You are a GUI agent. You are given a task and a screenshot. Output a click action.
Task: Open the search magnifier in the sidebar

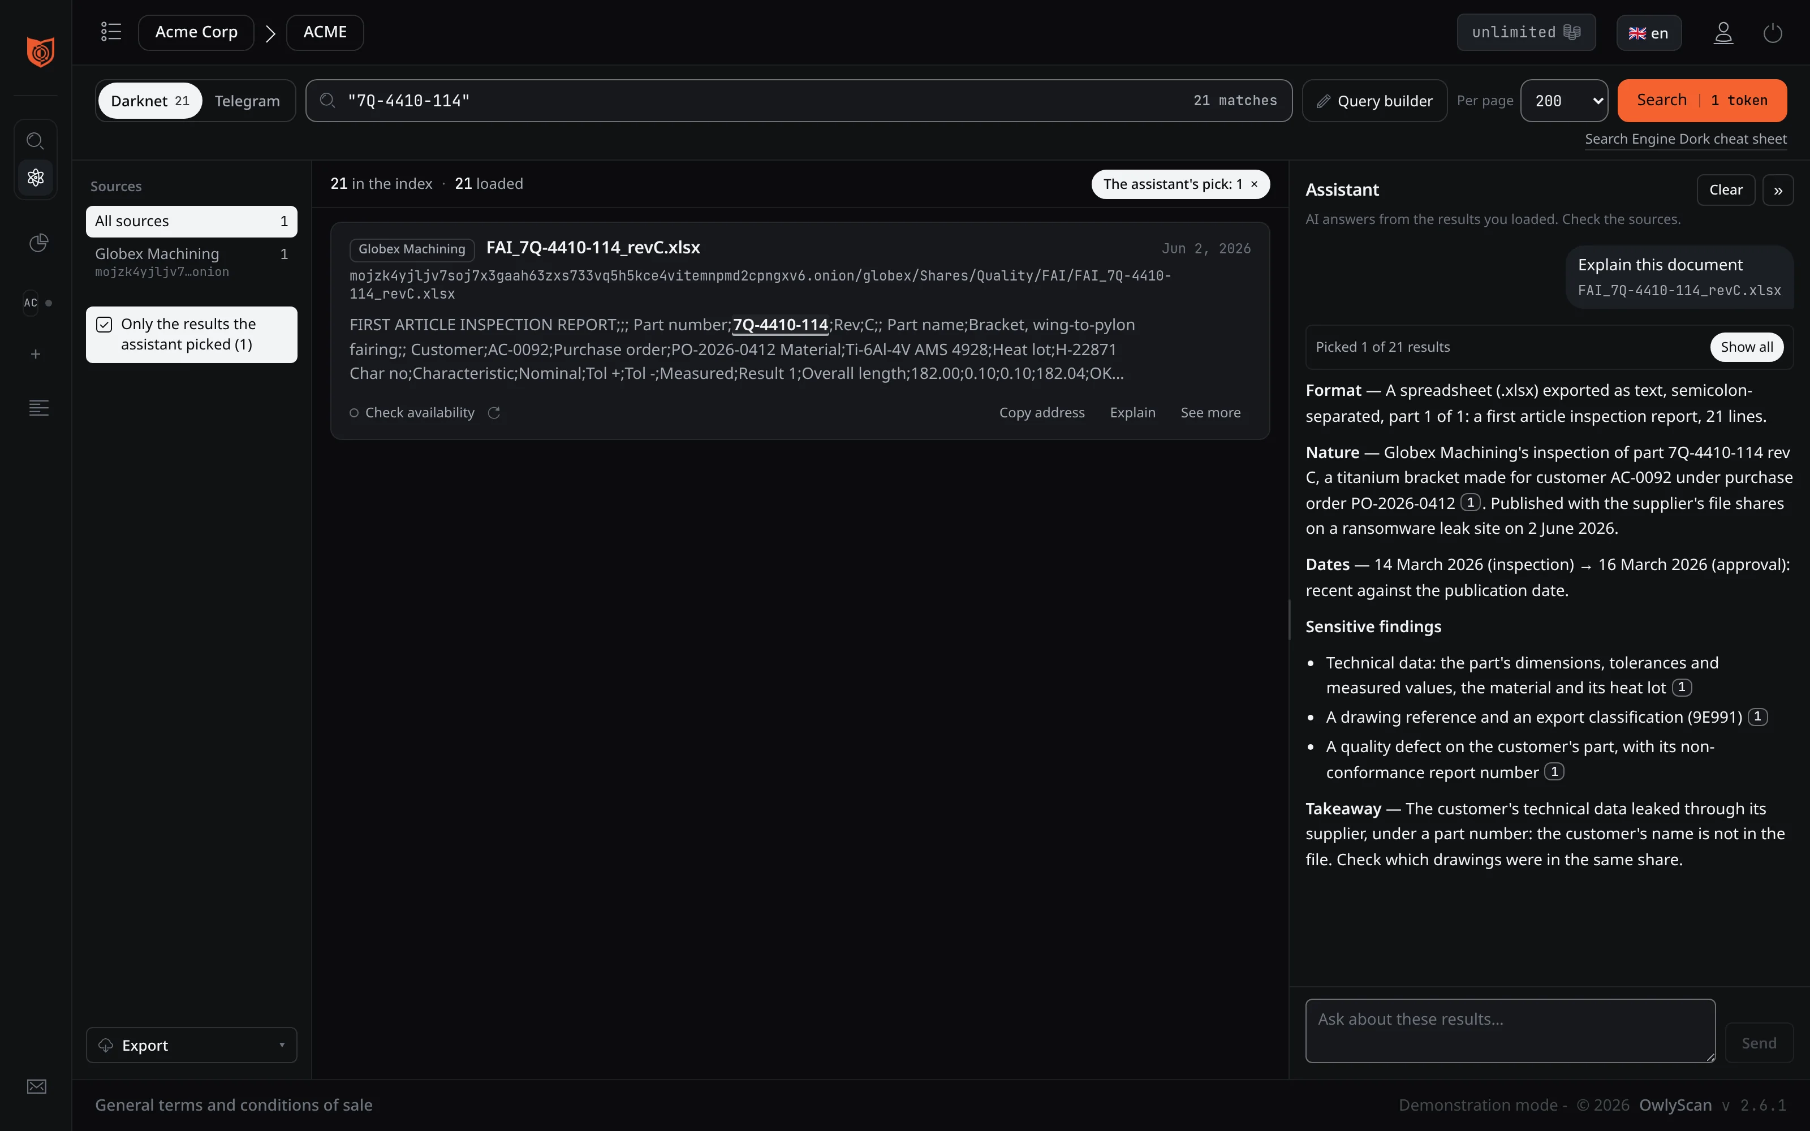pyautogui.click(x=35, y=141)
